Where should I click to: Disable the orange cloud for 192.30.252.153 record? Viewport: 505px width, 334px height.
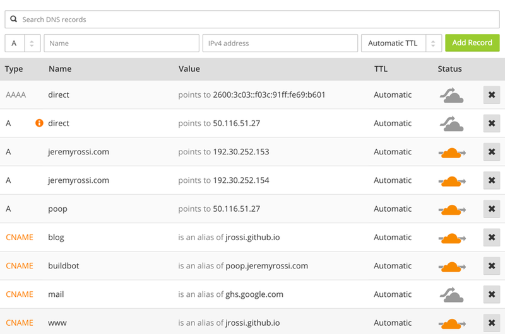tap(452, 153)
